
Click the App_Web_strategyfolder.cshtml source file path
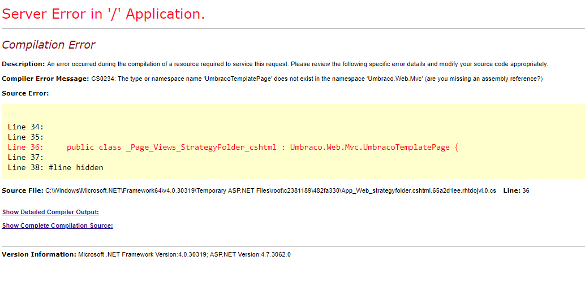[270, 191]
